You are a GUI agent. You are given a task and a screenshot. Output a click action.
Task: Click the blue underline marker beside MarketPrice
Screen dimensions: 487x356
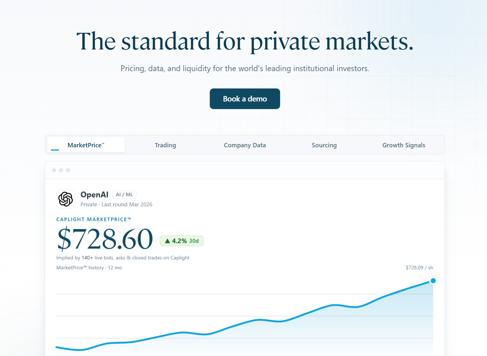coord(55,149)
